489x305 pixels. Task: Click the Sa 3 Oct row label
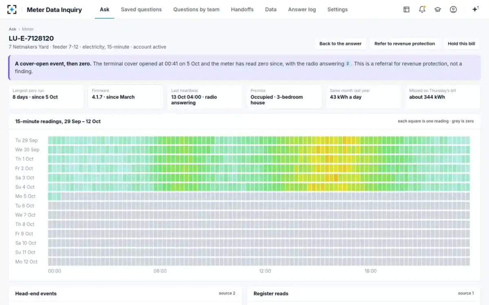[x=25, y=178]
